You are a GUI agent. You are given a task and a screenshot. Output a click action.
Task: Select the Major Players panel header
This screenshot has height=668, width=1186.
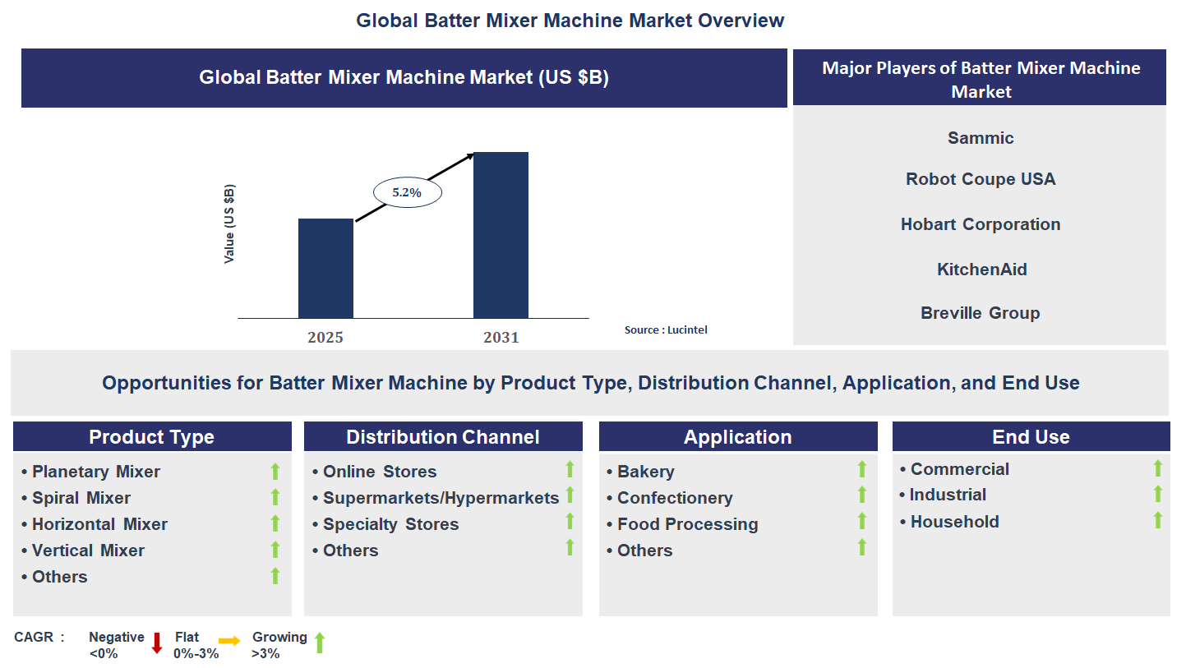coord(980,80)
